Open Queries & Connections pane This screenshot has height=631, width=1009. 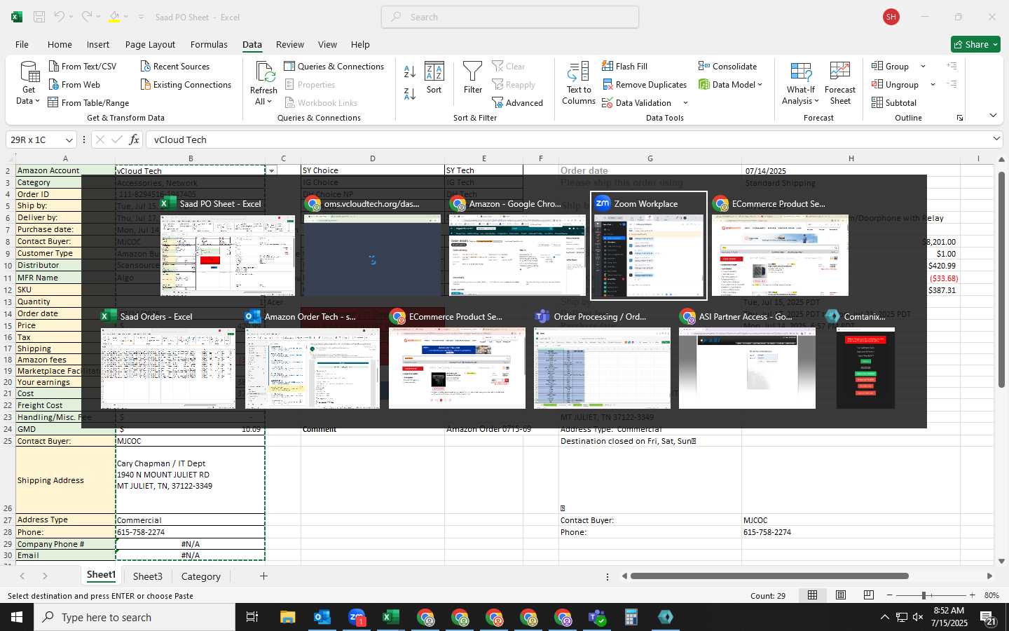[x=334, y=67]
